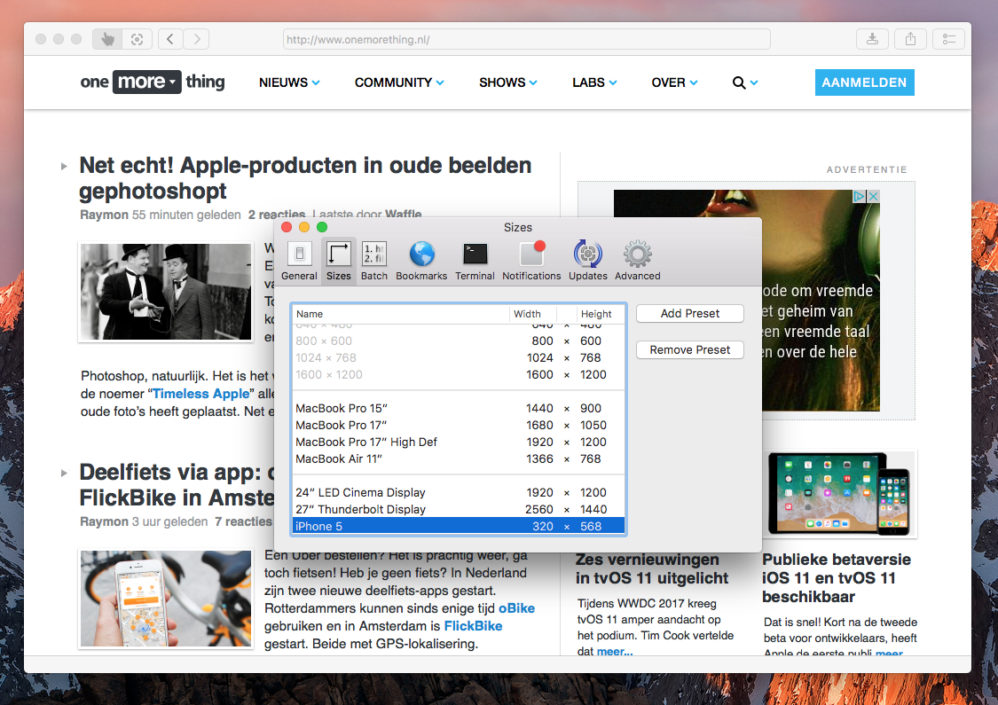The height and width of the screenshot is (705, 998).
Task: Click the share toolbar icon
Action: point(911,39)
